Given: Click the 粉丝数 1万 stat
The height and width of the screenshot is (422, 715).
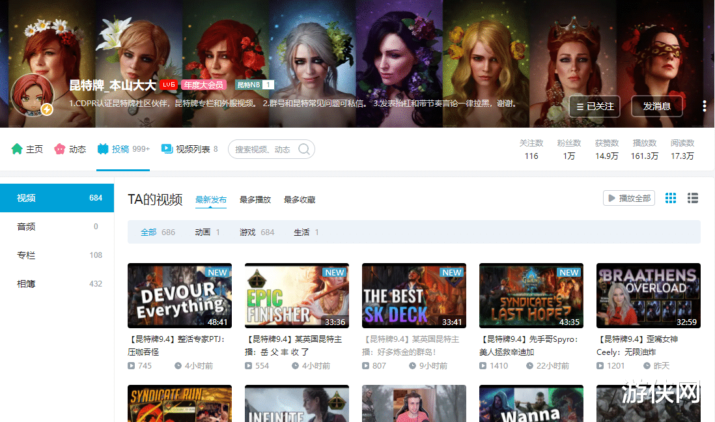Looking at the screenshot, I should [x=569, y=150].
